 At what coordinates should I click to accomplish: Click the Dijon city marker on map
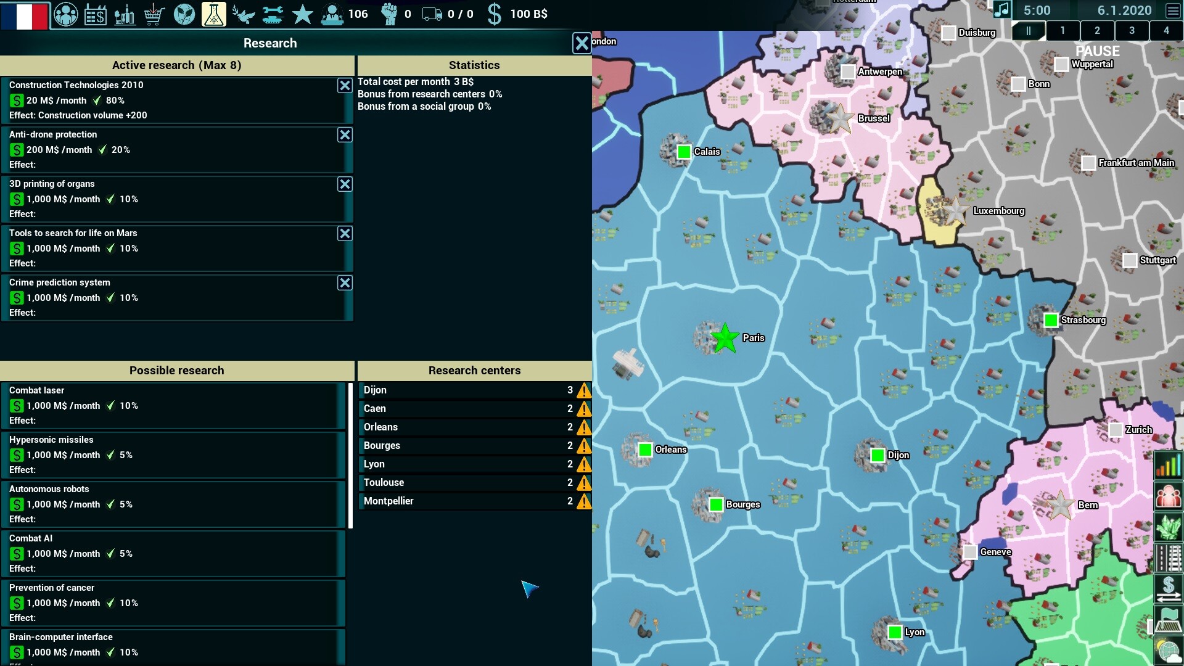pos(878,455)
